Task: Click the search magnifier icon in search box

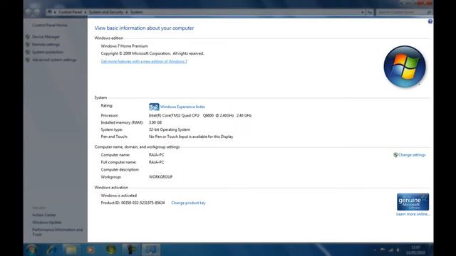Action: [429, 12]
